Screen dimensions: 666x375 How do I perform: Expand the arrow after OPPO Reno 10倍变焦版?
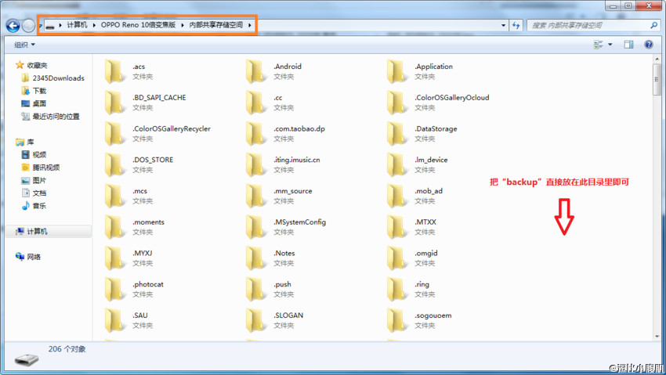click(x=183, y=25)
